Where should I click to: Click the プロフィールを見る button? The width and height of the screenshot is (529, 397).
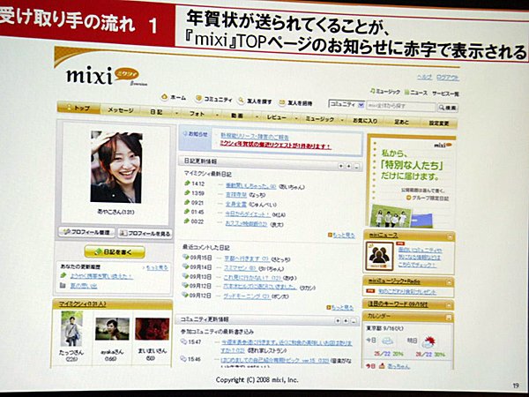tap(145, 233)
